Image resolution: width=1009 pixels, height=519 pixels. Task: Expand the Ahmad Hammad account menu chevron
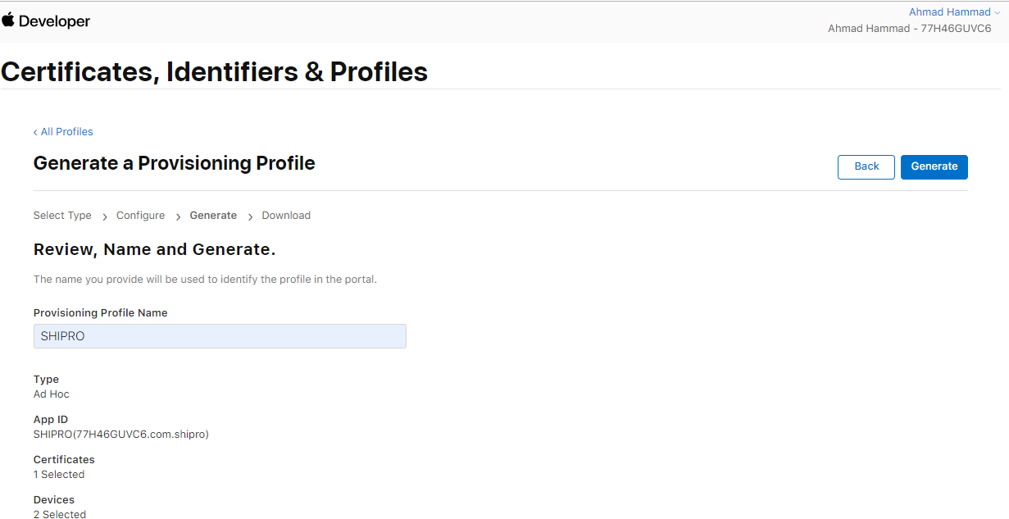point(997,13)
